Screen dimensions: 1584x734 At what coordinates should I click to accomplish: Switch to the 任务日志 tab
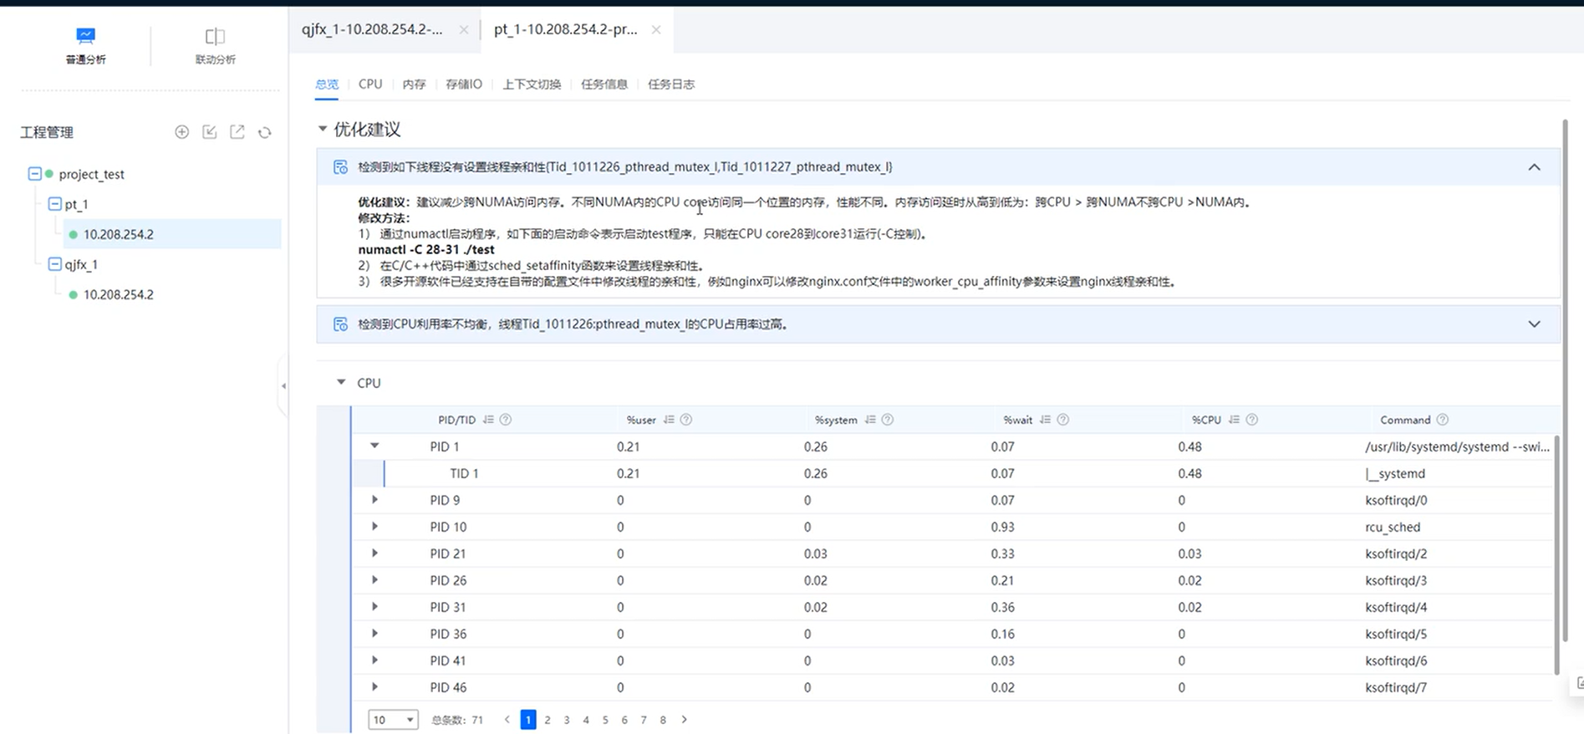coord(671,84)
